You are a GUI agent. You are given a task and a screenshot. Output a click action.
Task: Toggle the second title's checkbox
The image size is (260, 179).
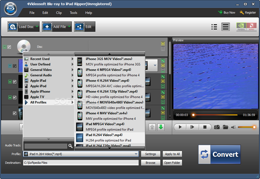15,82
